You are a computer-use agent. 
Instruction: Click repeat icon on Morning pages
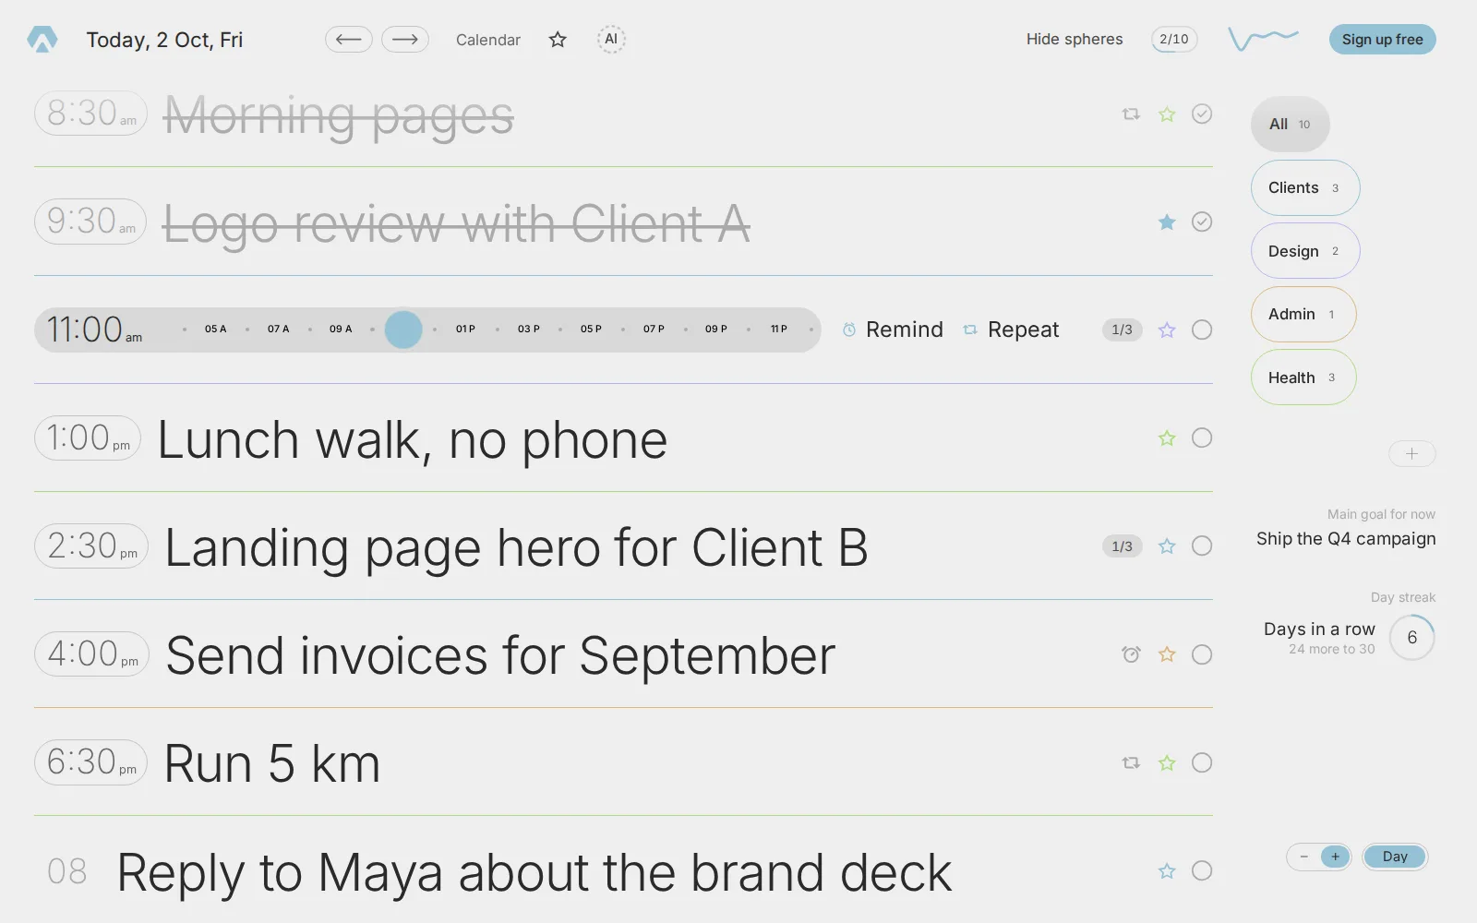(1131, 114)
